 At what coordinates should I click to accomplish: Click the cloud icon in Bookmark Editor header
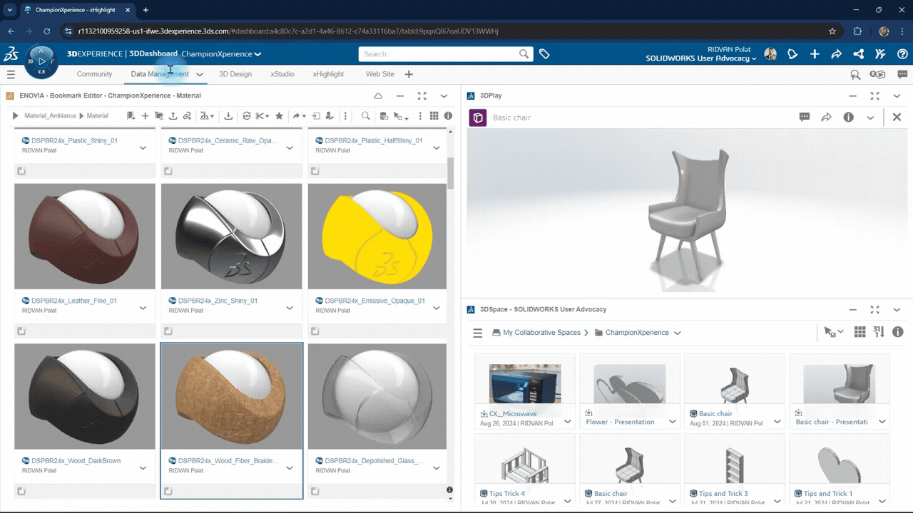click(x=378, y=95)
